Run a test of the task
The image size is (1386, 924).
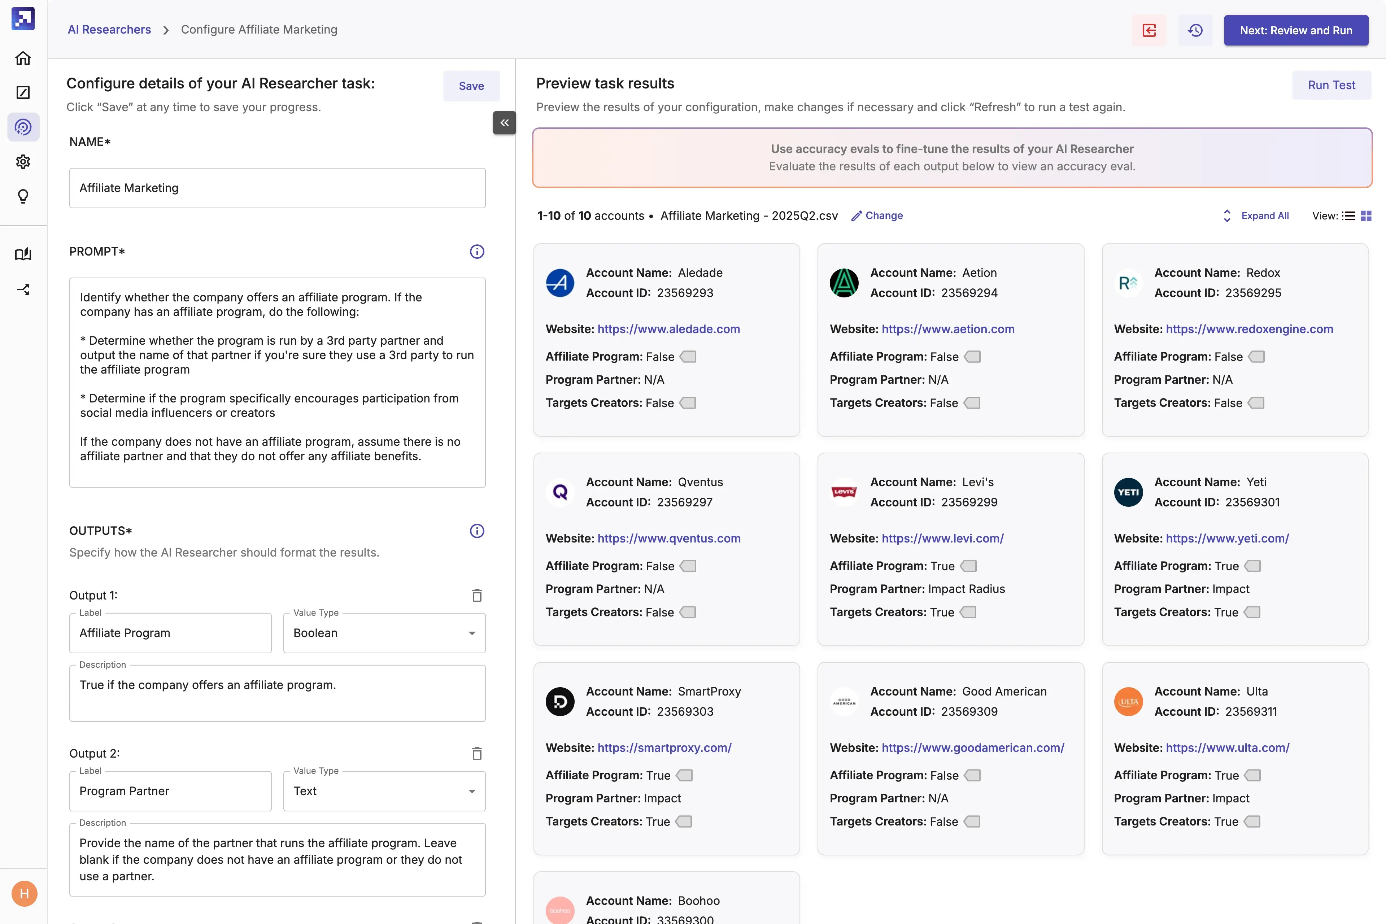click(x=1331, y=85)
